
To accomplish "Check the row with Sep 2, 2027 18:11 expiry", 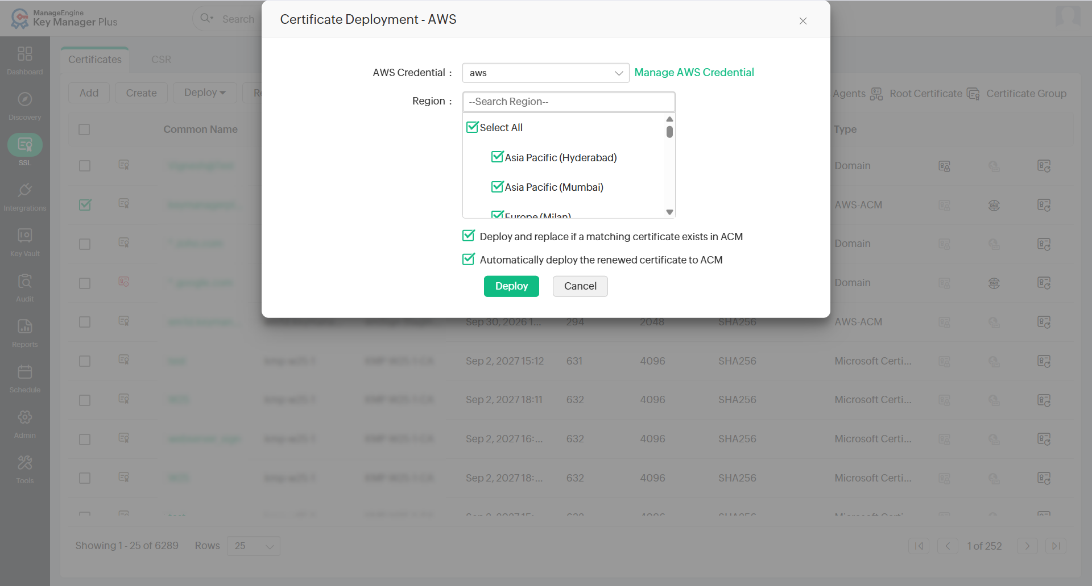I will coord(85,400).
